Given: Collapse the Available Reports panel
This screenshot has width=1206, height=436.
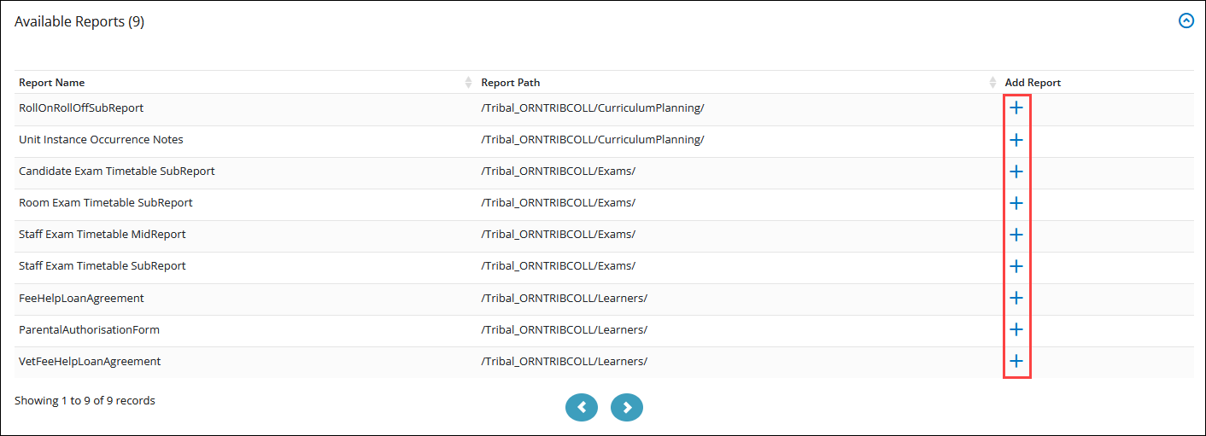Looking at the screenshot, I should click(x=1186, y=21).
